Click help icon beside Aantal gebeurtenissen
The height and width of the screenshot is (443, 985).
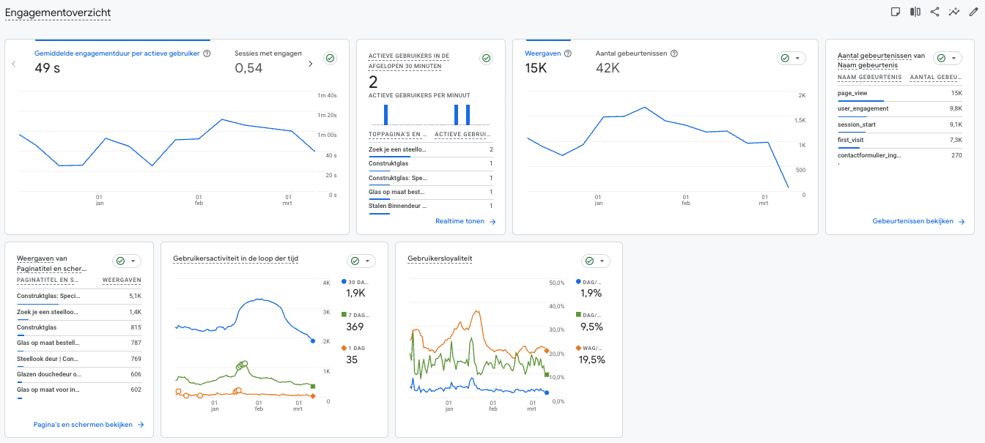pos(674,53)
